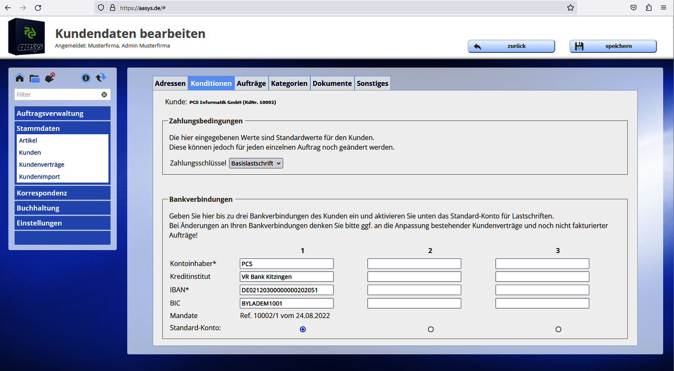Open the Dokumente tab
This screenshot has width=674, height=371.
coord(332,83)
